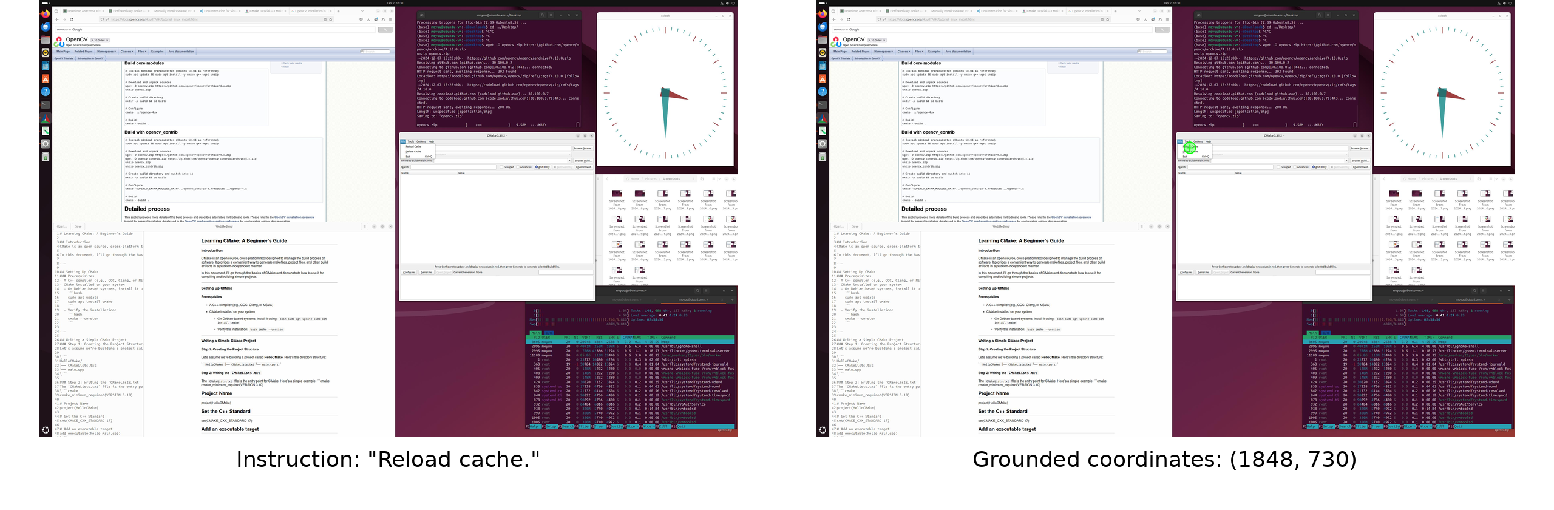In left screenshot, toggle Firefox reader view icon

pyautogui.click(x=325, y=19)
